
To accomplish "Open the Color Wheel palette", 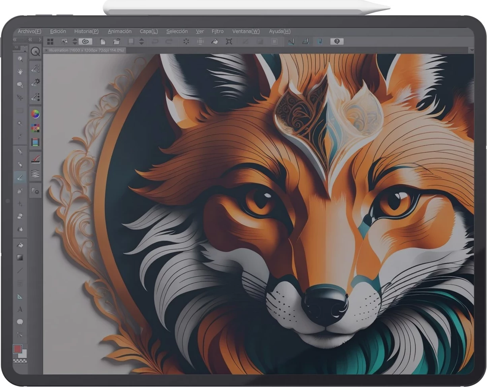I will pos(35,114).
